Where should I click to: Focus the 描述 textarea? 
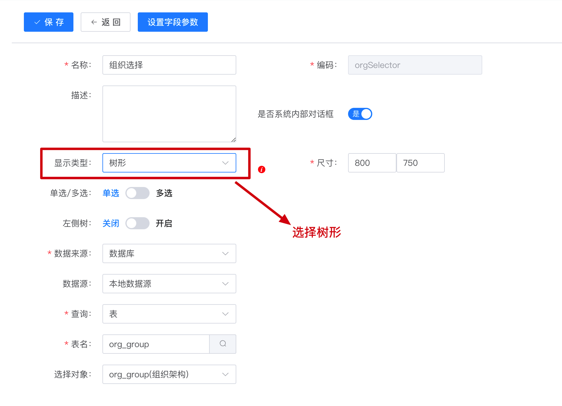pos(169,114)
